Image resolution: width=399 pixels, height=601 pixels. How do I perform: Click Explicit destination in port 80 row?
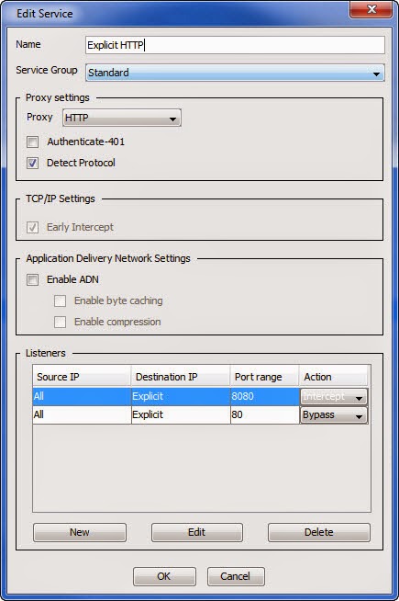pos(181,414)
